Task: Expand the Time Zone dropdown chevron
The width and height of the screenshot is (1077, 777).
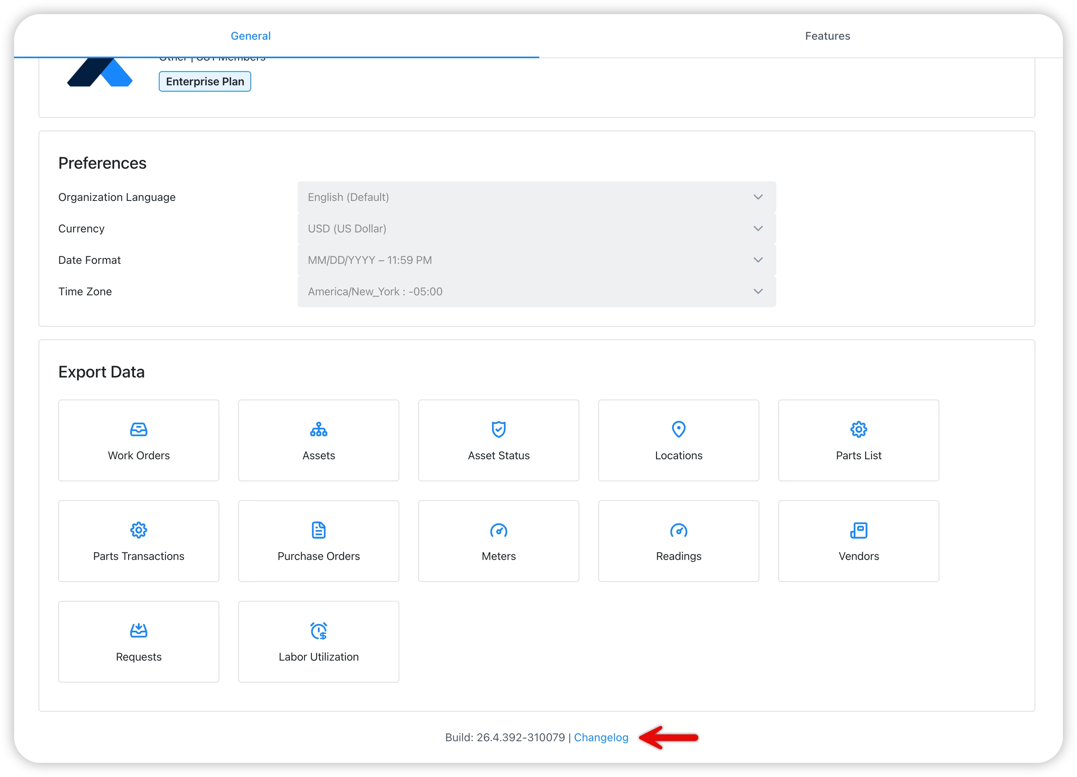Action: point(758,291)
